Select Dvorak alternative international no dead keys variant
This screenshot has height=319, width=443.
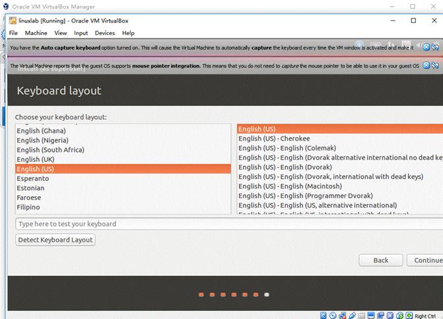click(340, 158)
